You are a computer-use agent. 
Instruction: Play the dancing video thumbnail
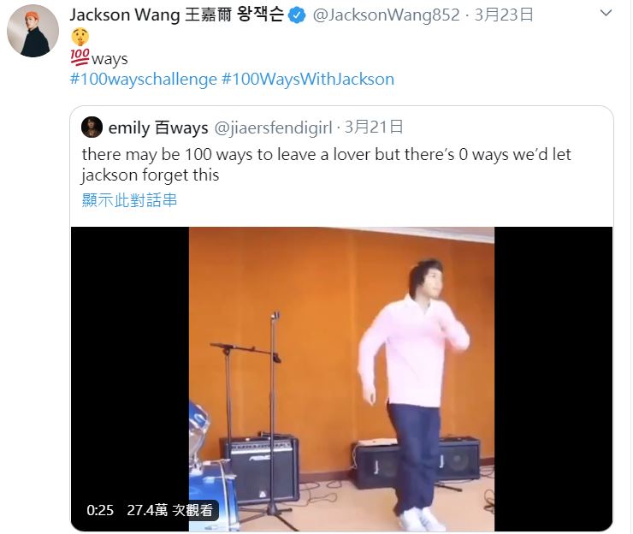point(341,379)
